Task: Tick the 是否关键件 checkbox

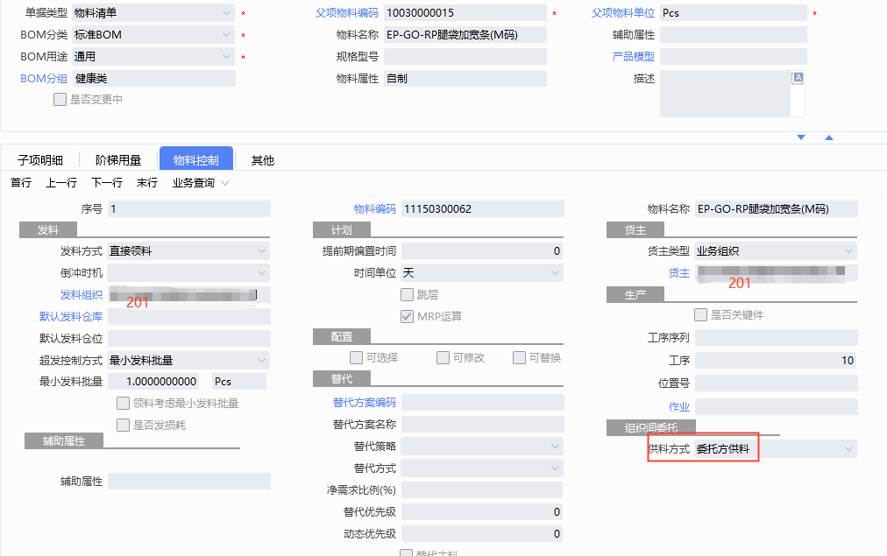Action: (700, 315)
